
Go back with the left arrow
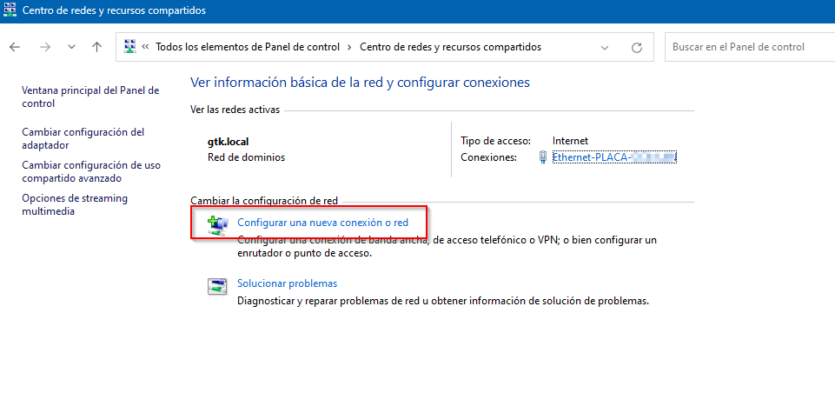tap(15, 47)
